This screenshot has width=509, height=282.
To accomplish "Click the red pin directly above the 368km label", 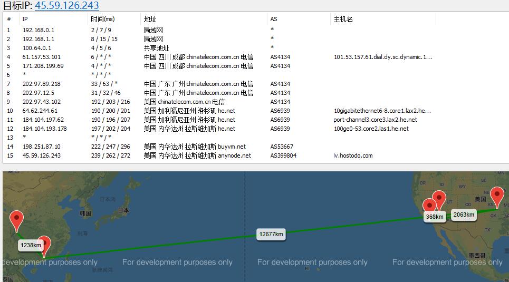I will click(429, 207).
